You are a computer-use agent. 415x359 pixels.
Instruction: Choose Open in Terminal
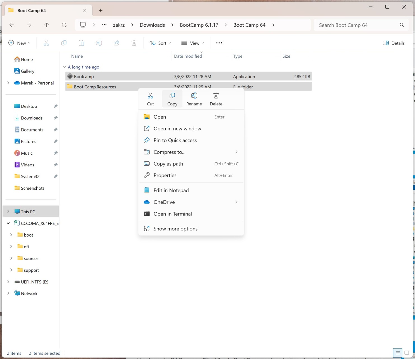click(191, 214)
